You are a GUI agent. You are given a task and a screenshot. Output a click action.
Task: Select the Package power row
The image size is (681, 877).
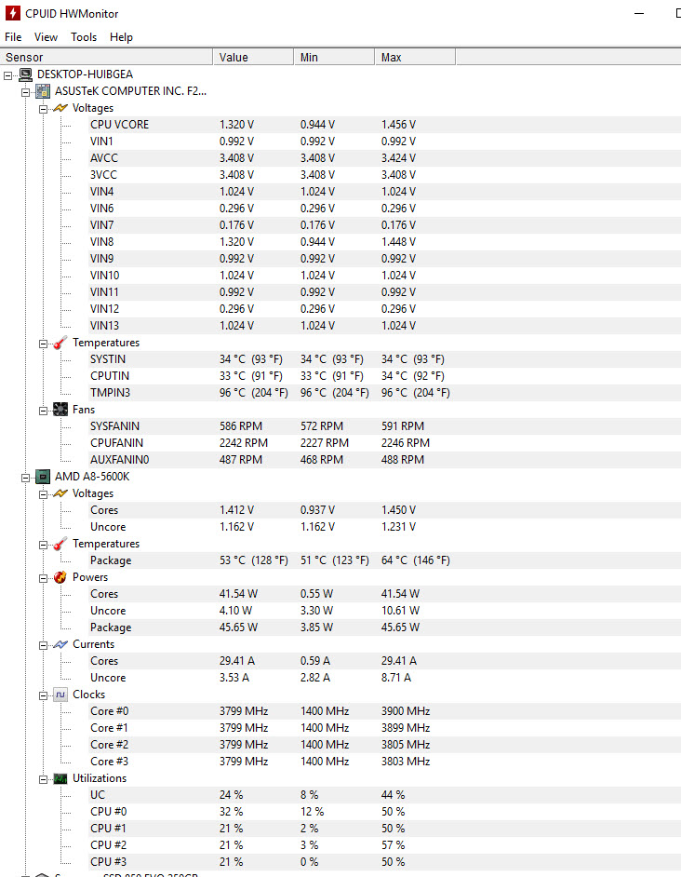pyautogui.click(x=384, y=627)
